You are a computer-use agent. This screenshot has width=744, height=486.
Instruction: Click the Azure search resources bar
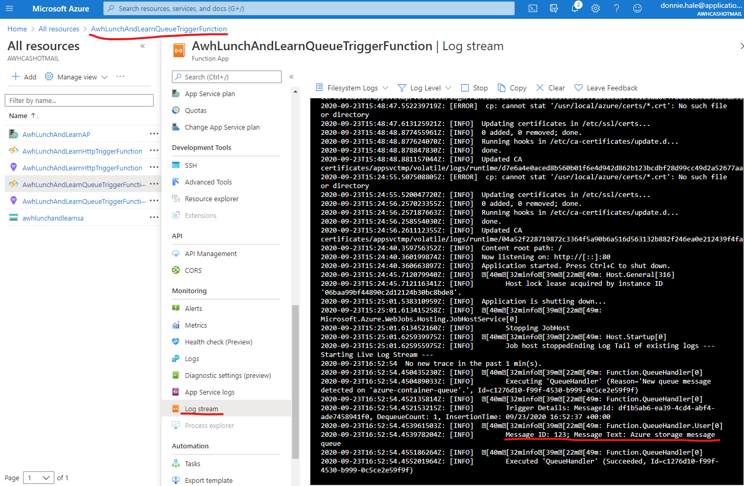[x=309, y=8]
